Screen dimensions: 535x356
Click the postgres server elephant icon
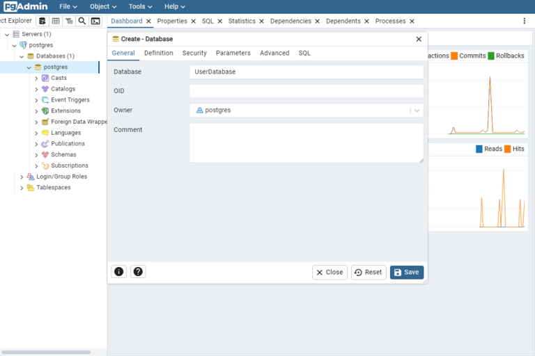pos(23,45)
